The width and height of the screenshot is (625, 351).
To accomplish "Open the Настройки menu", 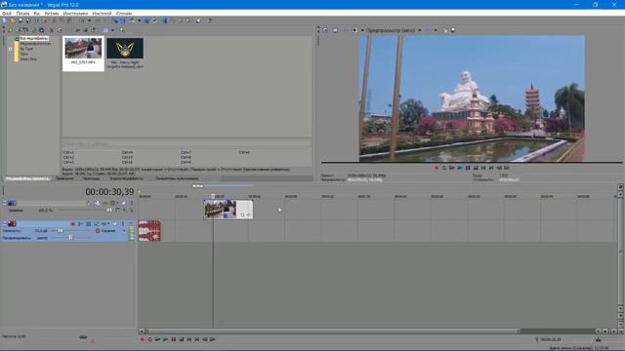I will pyautogui.click(x=102, y=13).
